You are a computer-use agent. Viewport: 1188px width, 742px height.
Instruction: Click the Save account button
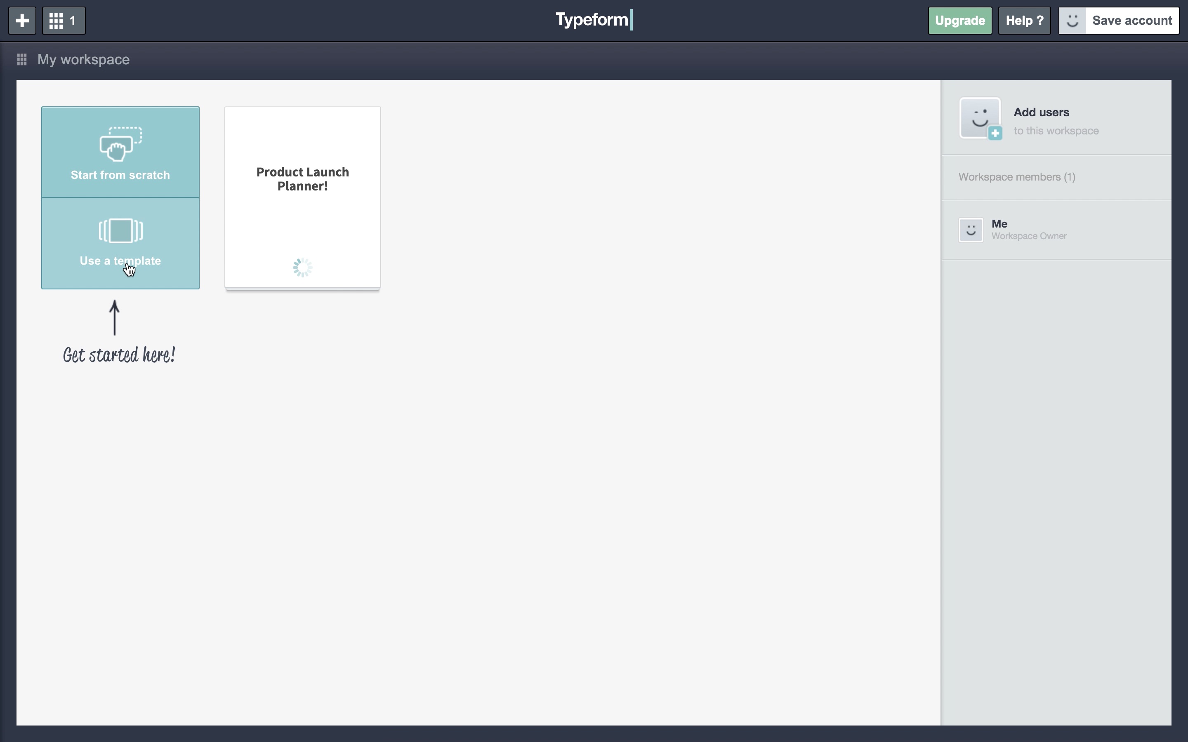click(x=1132, y=21)
